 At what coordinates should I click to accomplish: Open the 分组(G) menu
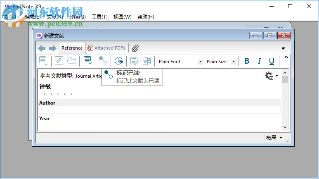point(77,17)
